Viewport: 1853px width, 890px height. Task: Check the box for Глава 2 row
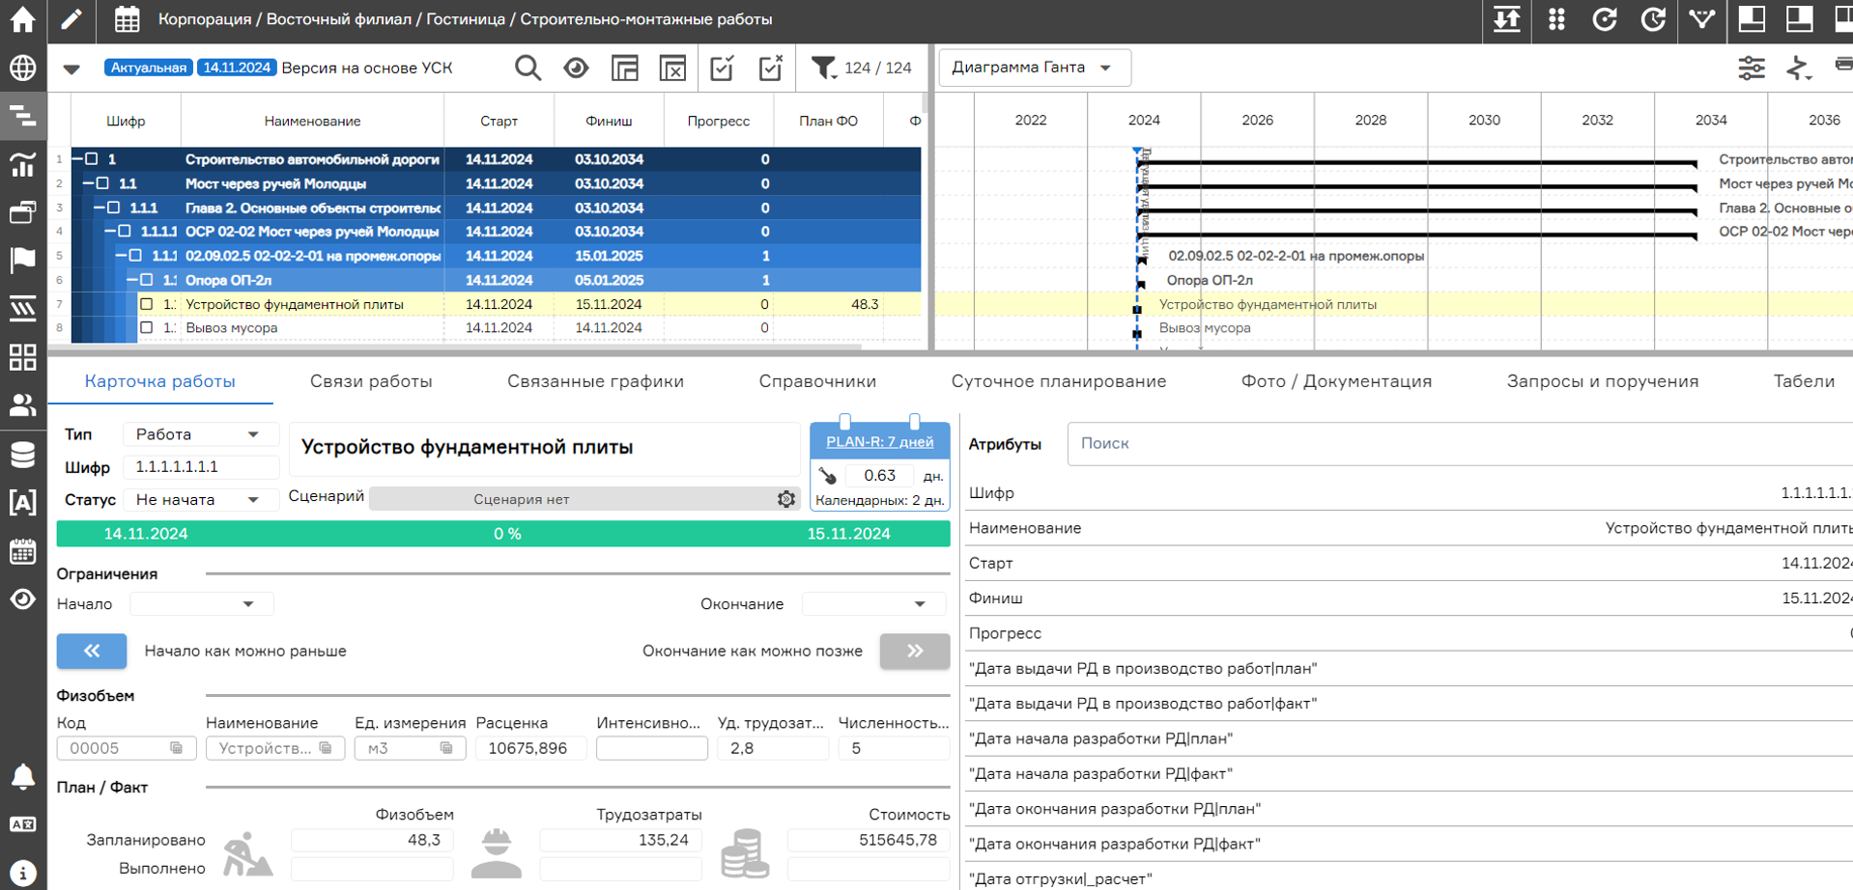point(113,208)
